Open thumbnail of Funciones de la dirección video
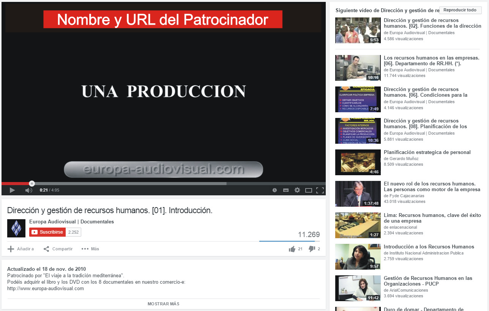The image size is (489, 311). click(x=358, y=30)
